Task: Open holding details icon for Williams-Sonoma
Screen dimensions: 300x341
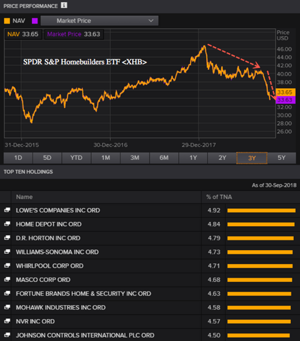Action: pyautogui.click(x=7, y=252)
